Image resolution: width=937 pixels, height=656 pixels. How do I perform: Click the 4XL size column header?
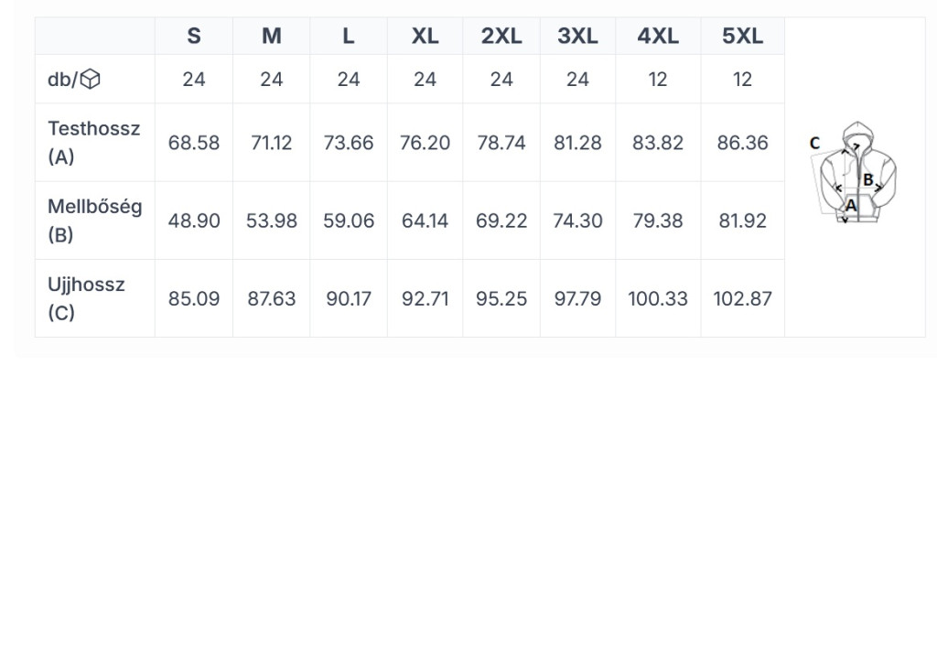(x=658, y=36)
